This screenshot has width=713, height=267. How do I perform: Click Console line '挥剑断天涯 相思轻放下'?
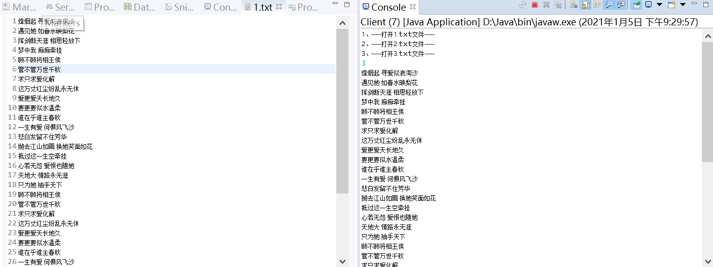click(x=393, y=92)
